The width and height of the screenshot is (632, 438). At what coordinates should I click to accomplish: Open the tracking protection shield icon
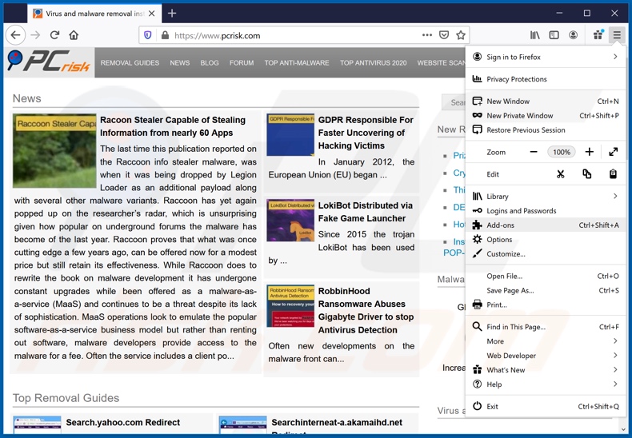tap(148, 35)
